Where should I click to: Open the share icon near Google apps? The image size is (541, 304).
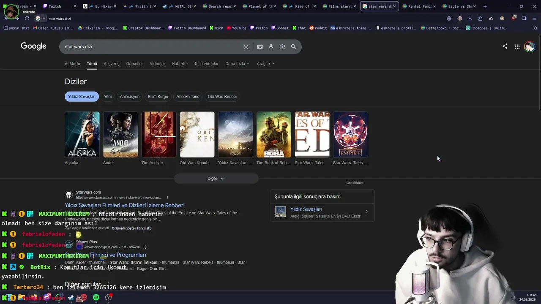coord(505,46)
